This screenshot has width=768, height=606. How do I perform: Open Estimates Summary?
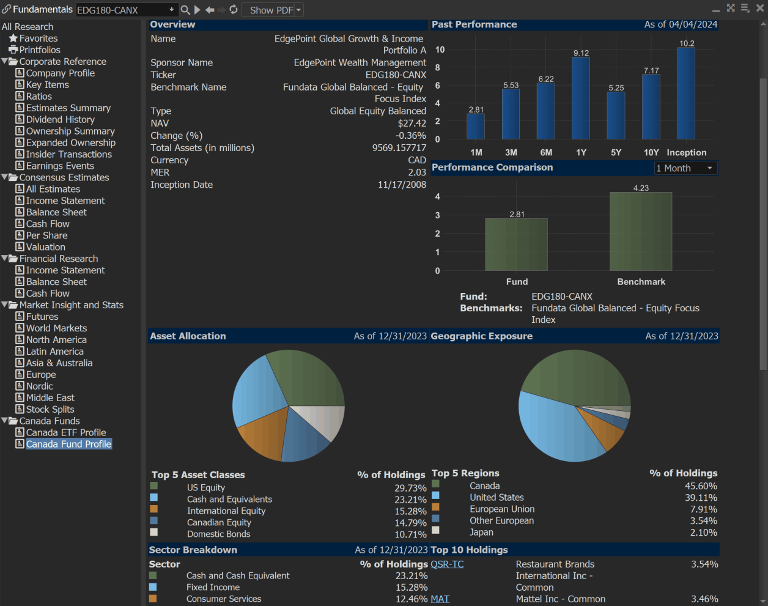[68, 108]
